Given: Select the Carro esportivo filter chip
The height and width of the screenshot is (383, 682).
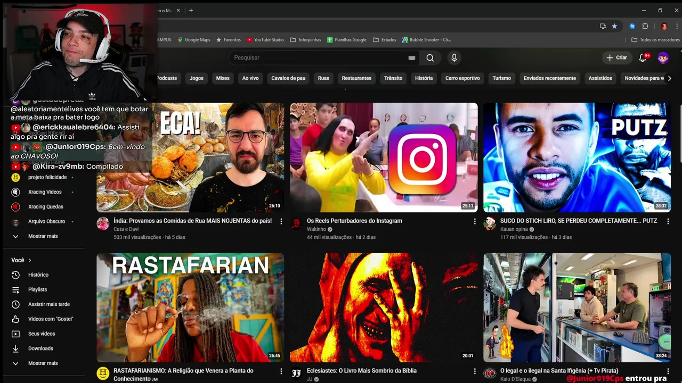Looking at the screenshot, I should pos(462,78).
